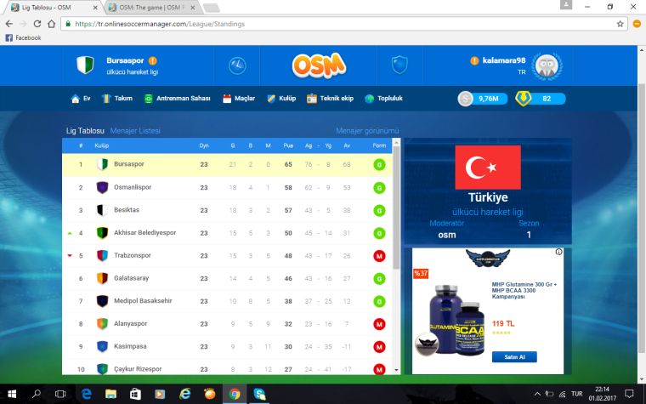Click the green up arrow by Akhisar
This screenshot has width=646, height=404.
(70, 233)
